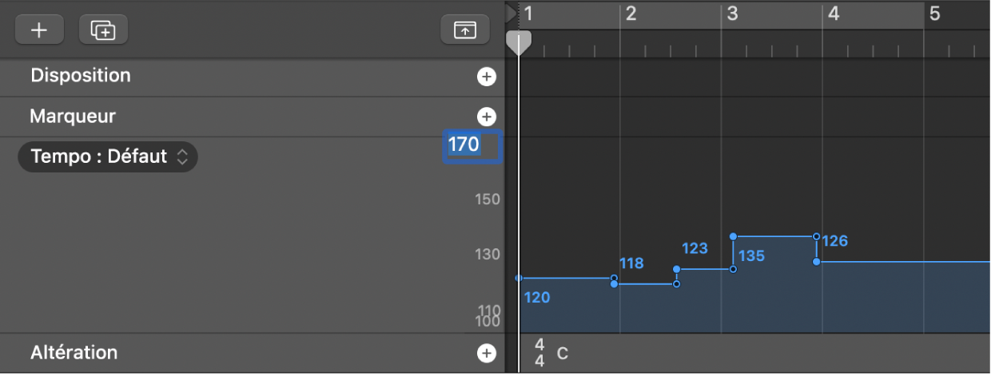Image resolution: width=991 pixels, height=376 pixels.
Task: Click bar 4 in the ruler
Action: (x=834, y=14)
